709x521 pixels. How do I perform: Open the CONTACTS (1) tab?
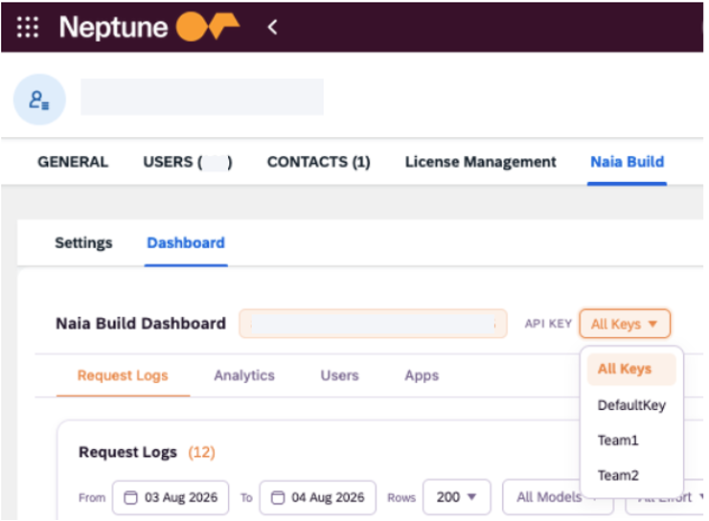(x=319, y=162)
